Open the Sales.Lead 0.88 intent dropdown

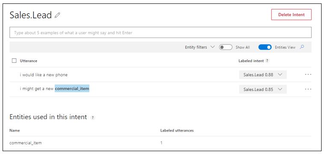263,75
